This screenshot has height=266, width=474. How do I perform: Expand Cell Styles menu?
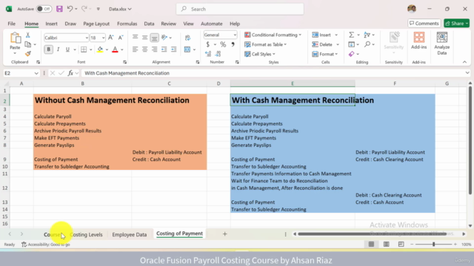[x=260, y=54]
